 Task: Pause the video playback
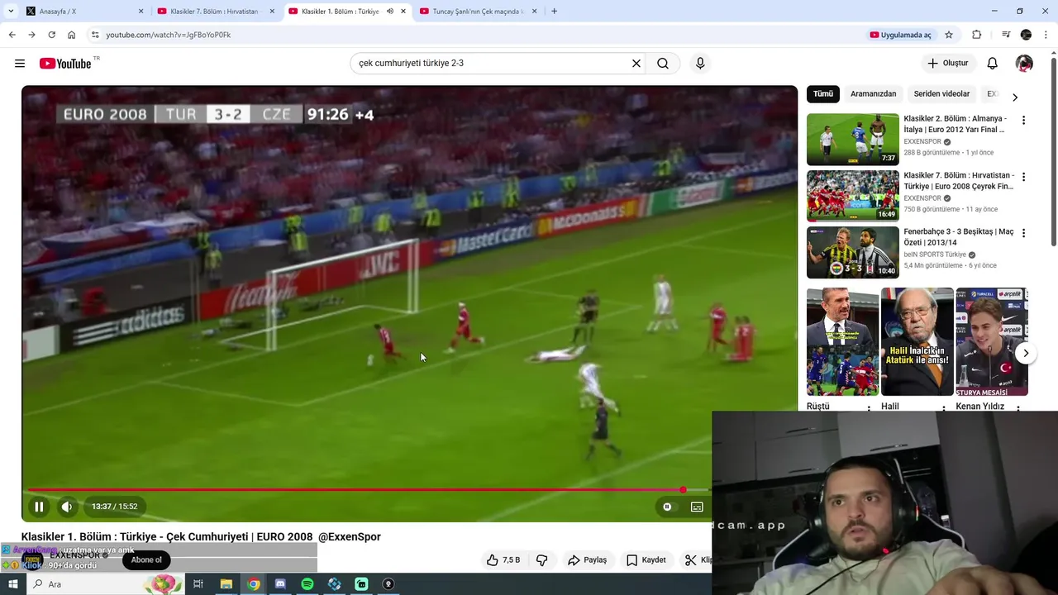click(x=39, y=507)
